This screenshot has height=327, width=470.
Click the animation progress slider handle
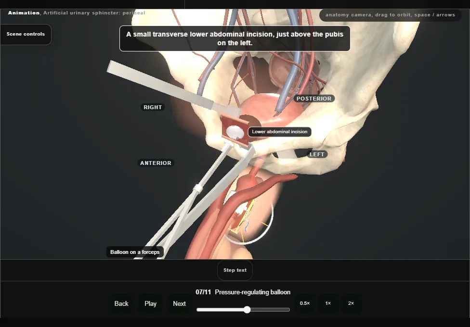(x=247, y=310)
